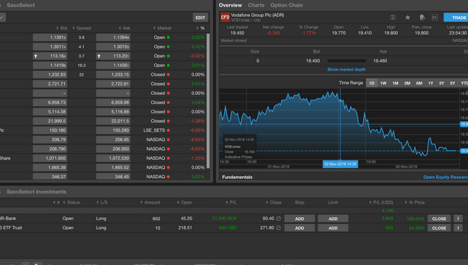This screenshot has width=468, height=265.
Task: Toggle the checkmark box left of EDIT
Action: (1, 17)
